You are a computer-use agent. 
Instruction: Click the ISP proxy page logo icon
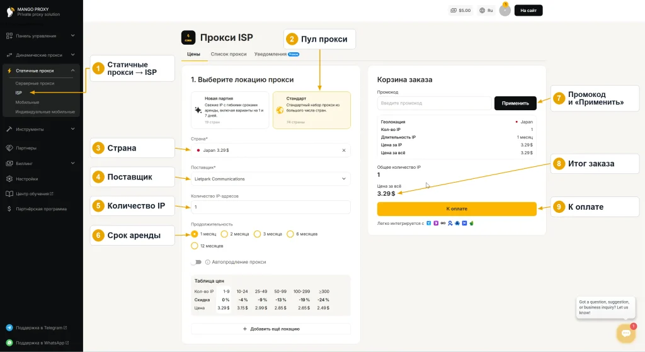[x=188, y=37]
